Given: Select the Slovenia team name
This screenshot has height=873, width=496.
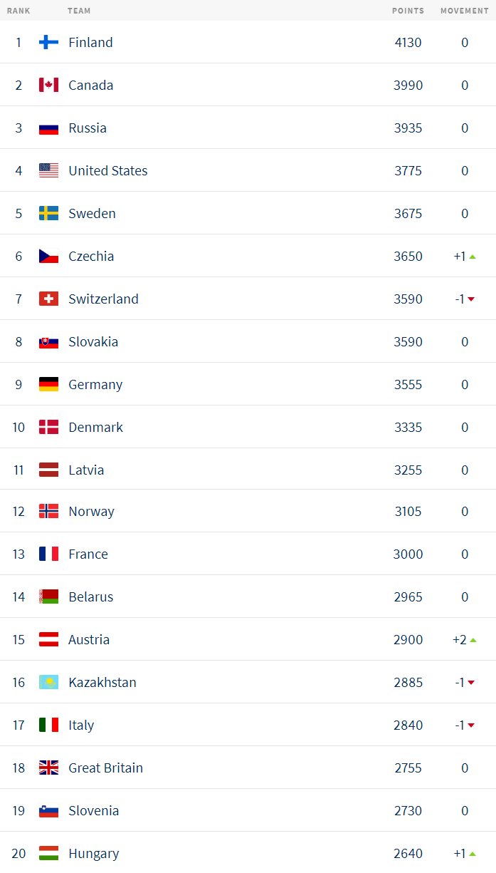Looking at the screenshot, I should click(94, 810).
